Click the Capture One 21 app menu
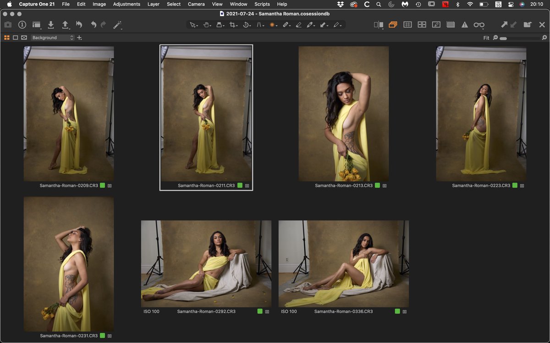The height and width of the screenshot is (343, 550). point(37,4)
